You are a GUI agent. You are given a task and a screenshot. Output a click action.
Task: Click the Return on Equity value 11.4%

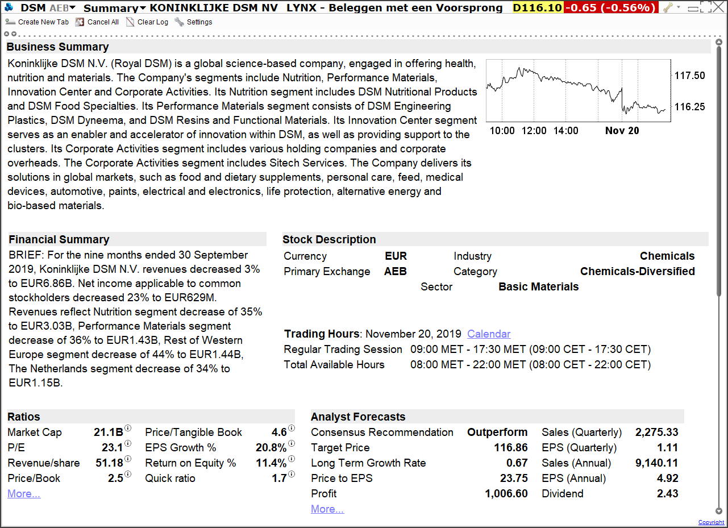pyautogui.click(x=271, y=463)
